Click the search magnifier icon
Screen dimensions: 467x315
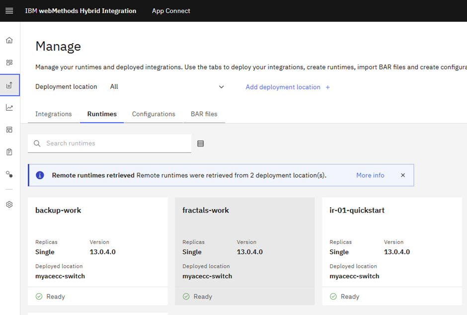coord(37,144)
